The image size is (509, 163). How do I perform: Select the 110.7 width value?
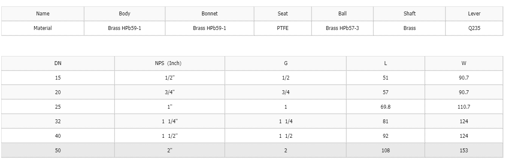[464, 107]
